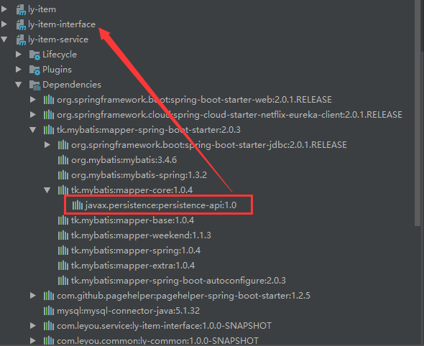Select tk.mybatis:mapper-weekend:1.1.3 text
The height and width of the screenshot is (346, 424).
[141, 235]
